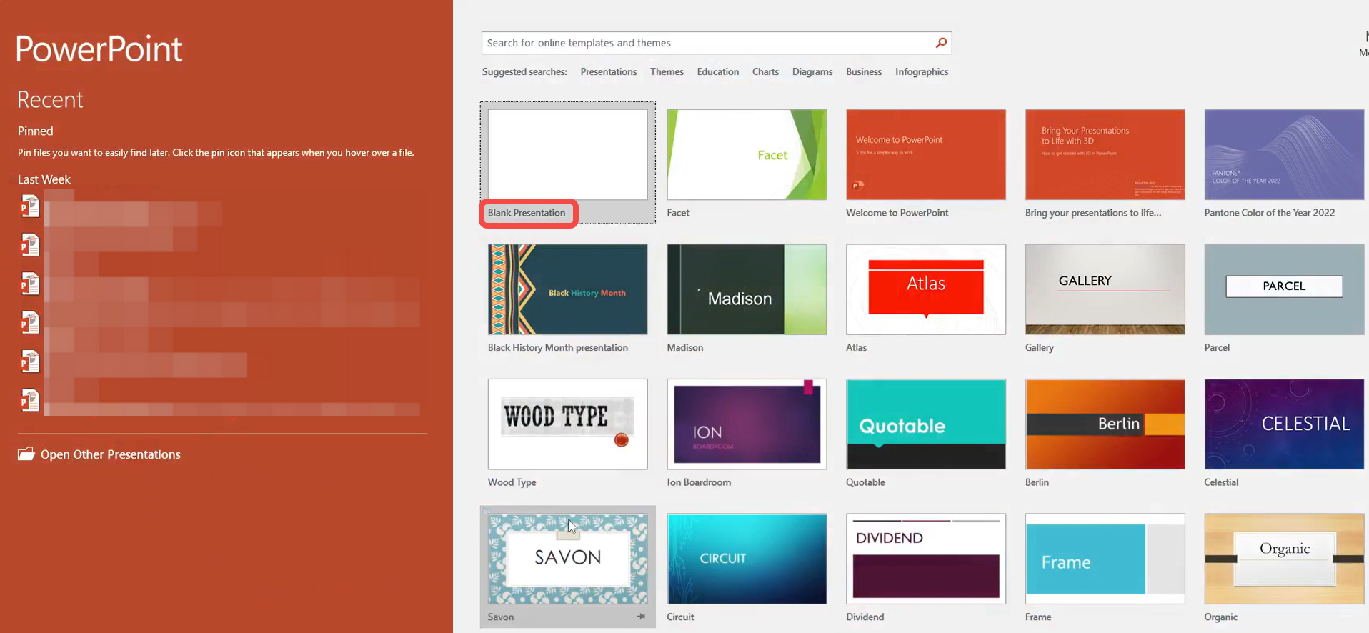Click Open Other Presentations link

click(x=111, y=454)
